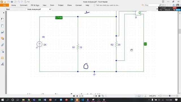The width and height of the screenshot is (181, 102).
Task: Open the Bookmarks panel icon
Action: tap(2, 20)
